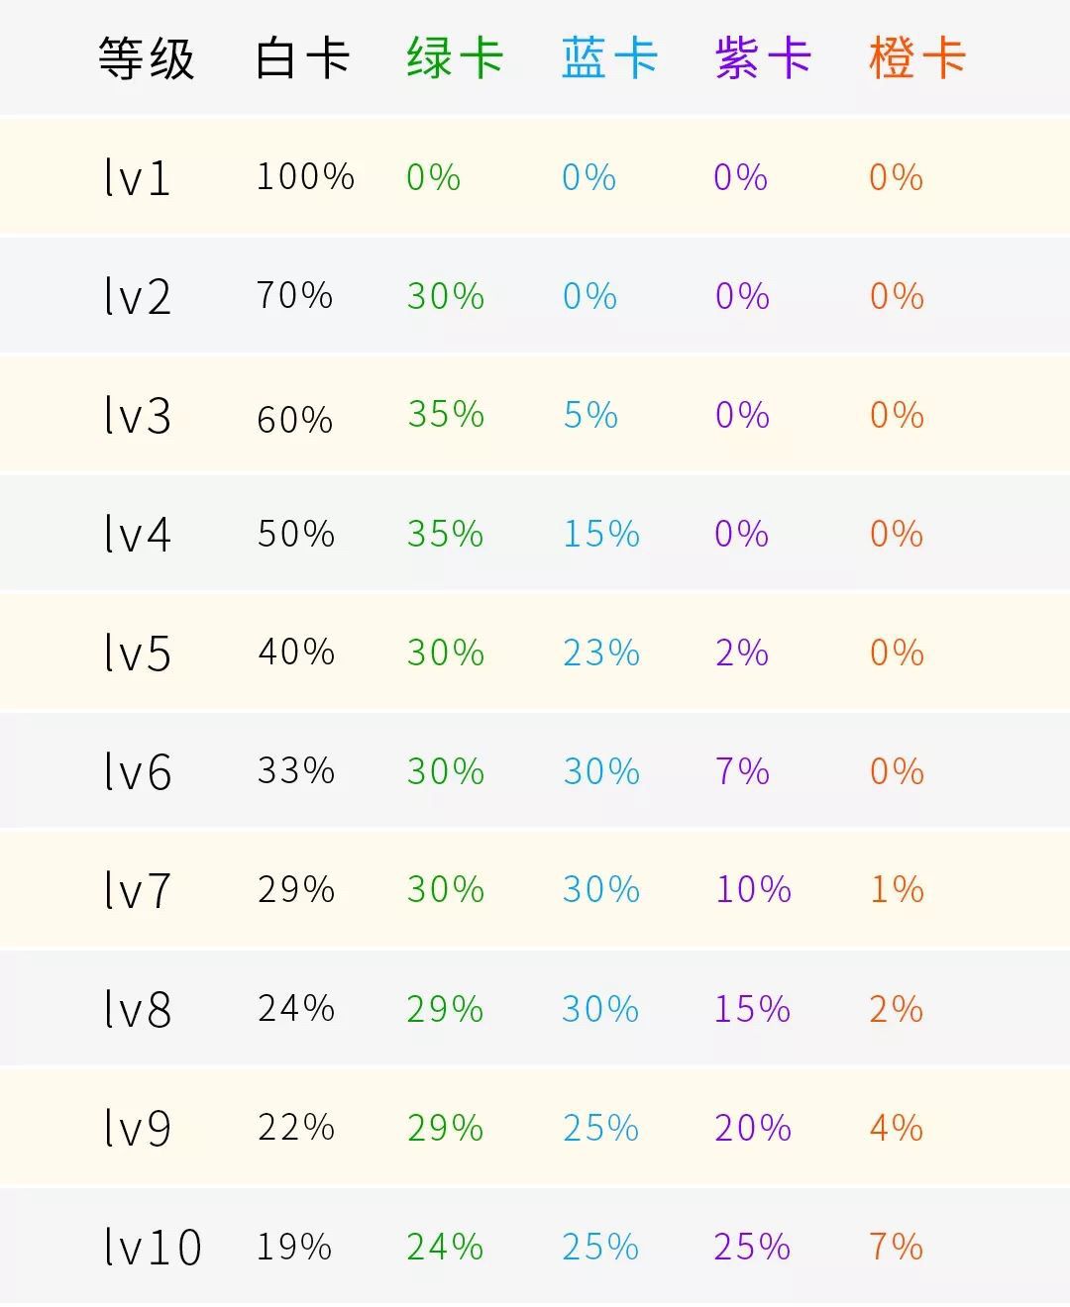This screenshot has height=1307, width=1070.
Task: Click the green 绿卡 header
Action: coord(455,58)
